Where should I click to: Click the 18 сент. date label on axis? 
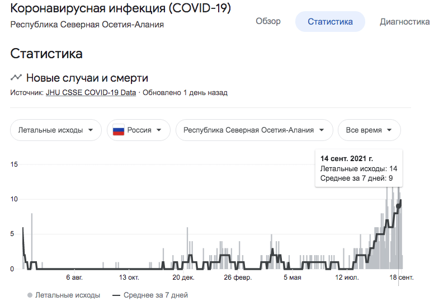[x=402, y=277]
